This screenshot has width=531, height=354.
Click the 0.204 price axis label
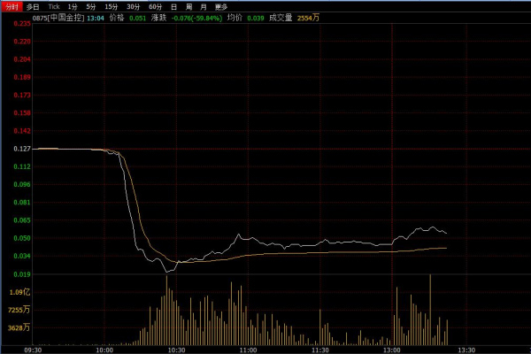(22, 59)
